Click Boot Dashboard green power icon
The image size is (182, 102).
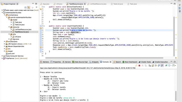tap(123, 62)
